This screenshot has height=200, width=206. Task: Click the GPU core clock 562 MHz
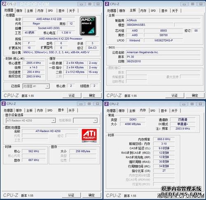(34, 151)
